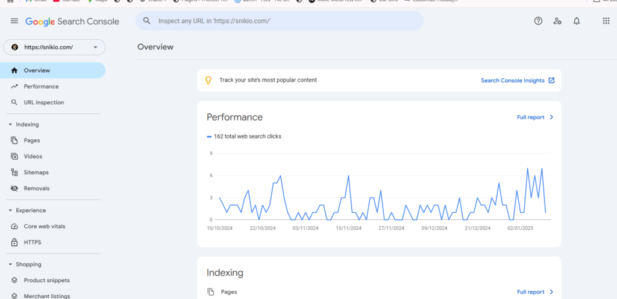
Task: Click the Core web vitals gauge icon
Action: point(14,227)
